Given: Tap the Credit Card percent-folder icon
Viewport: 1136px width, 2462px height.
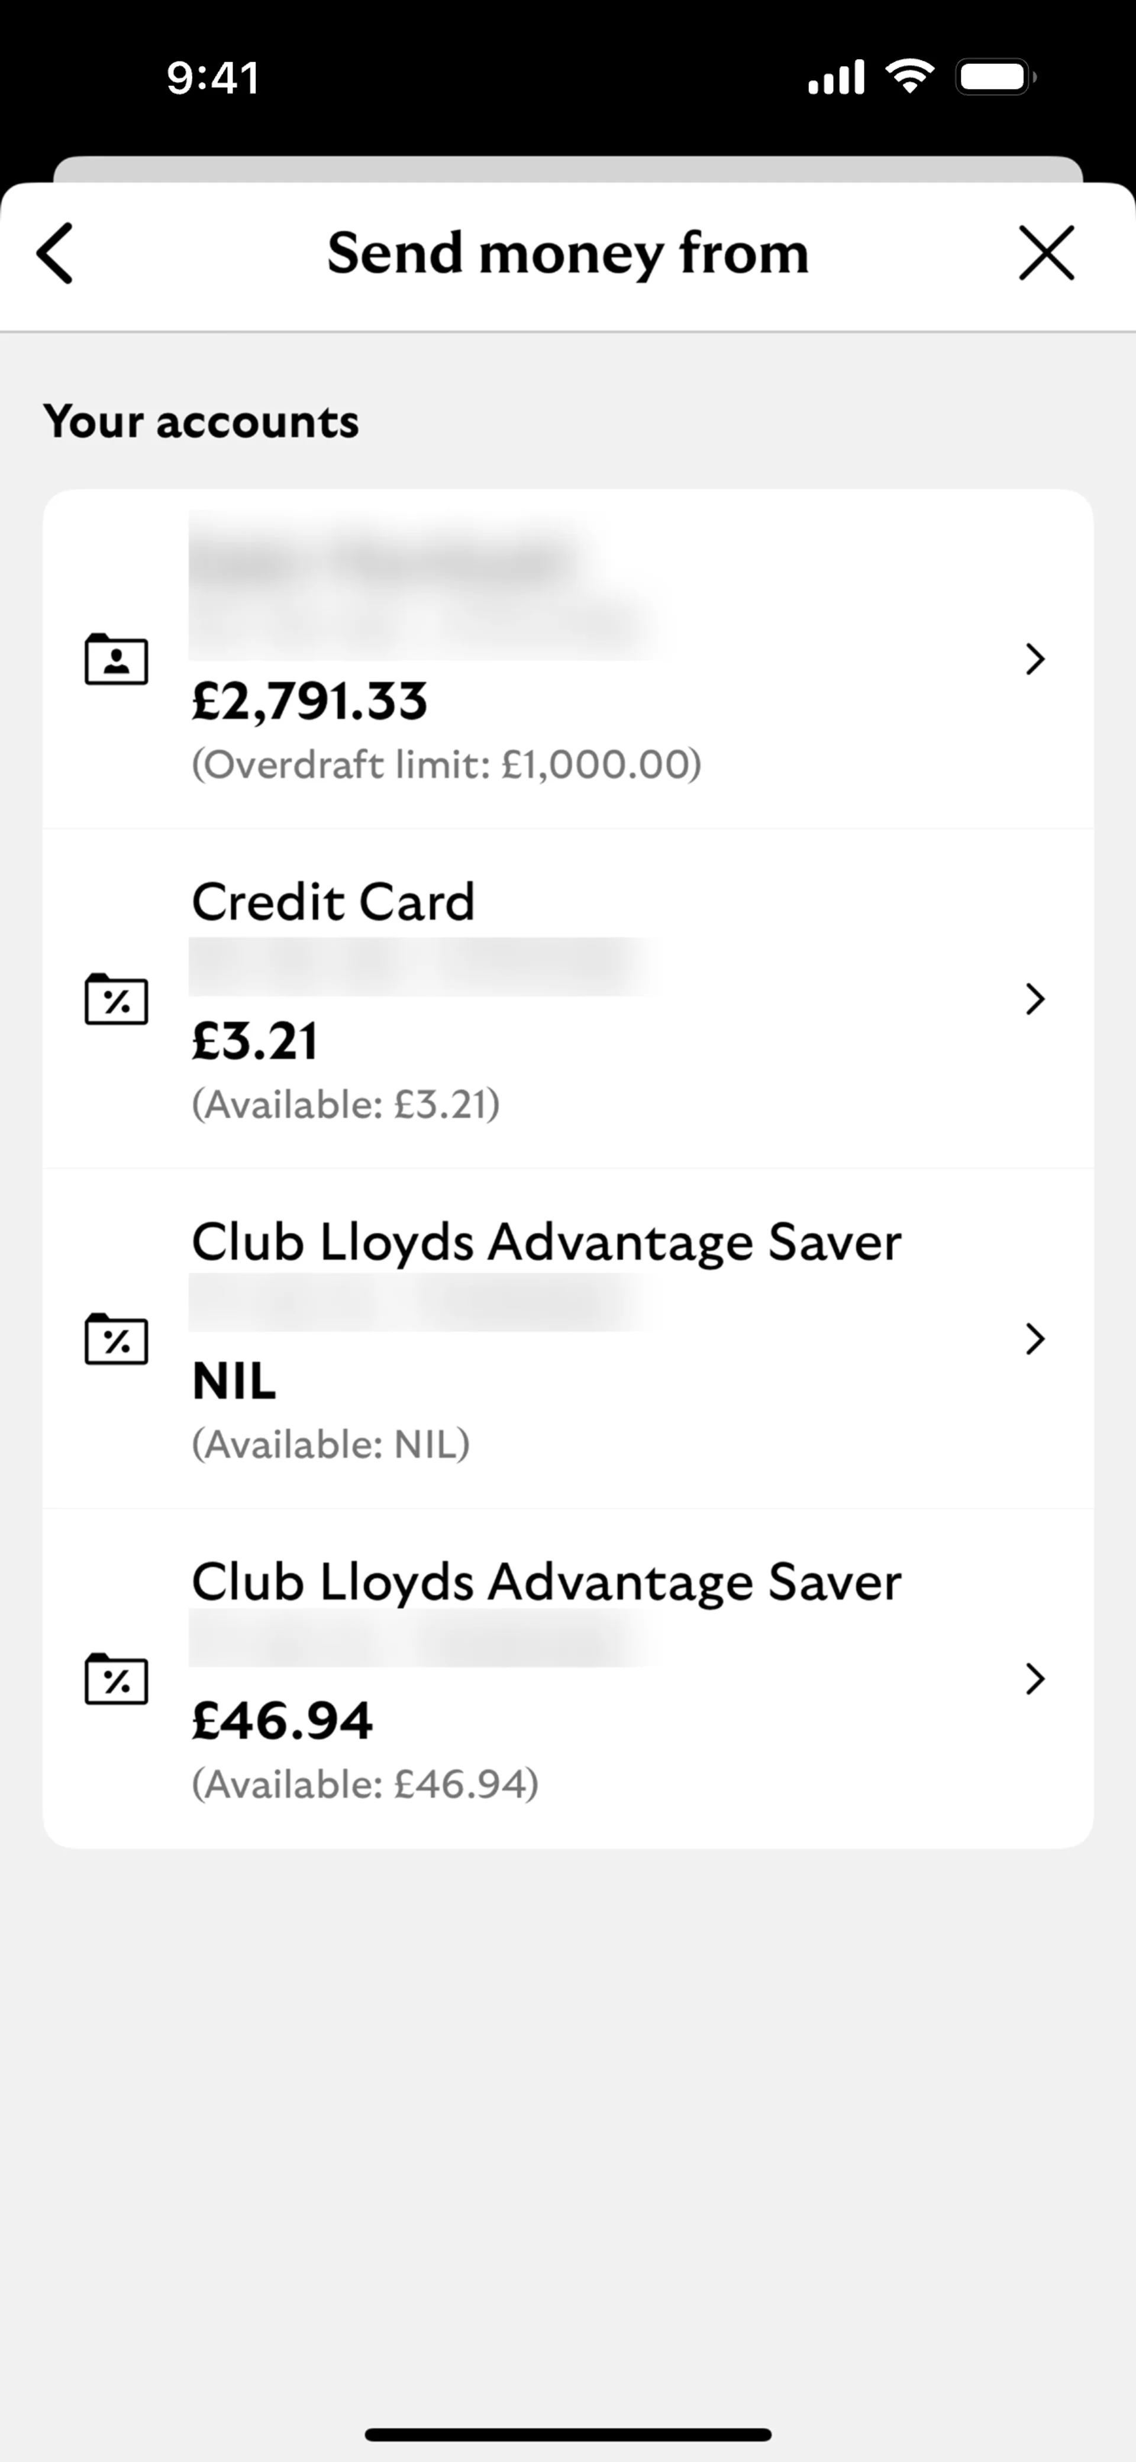Looking at the screenshot, I should (x=117, y=999).
